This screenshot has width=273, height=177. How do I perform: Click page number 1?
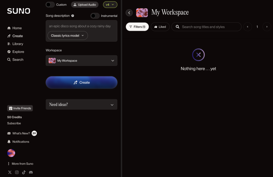click(x=257, y=27)
